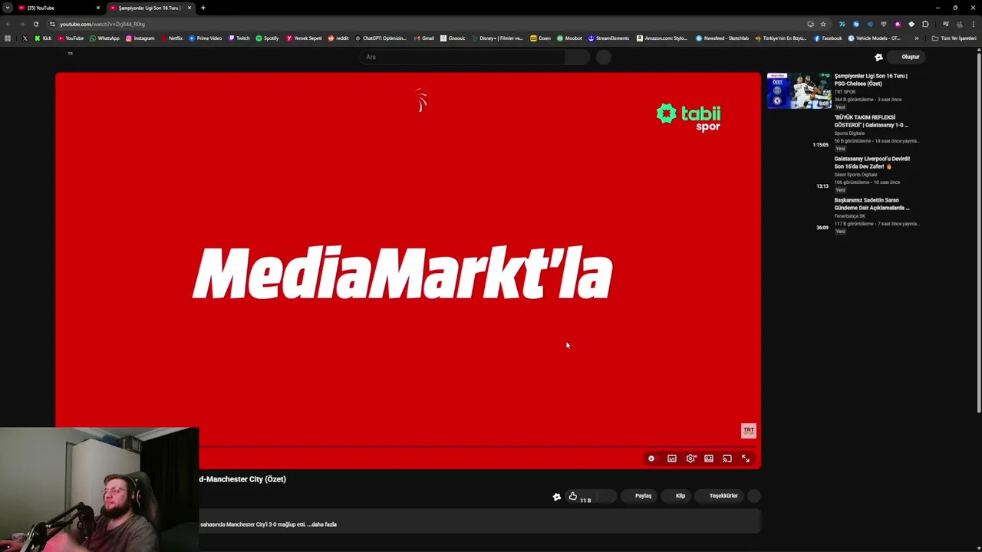Open the browser extensions puzzle icon
Screen dimensions: 982x552
[x=925, y=24]
